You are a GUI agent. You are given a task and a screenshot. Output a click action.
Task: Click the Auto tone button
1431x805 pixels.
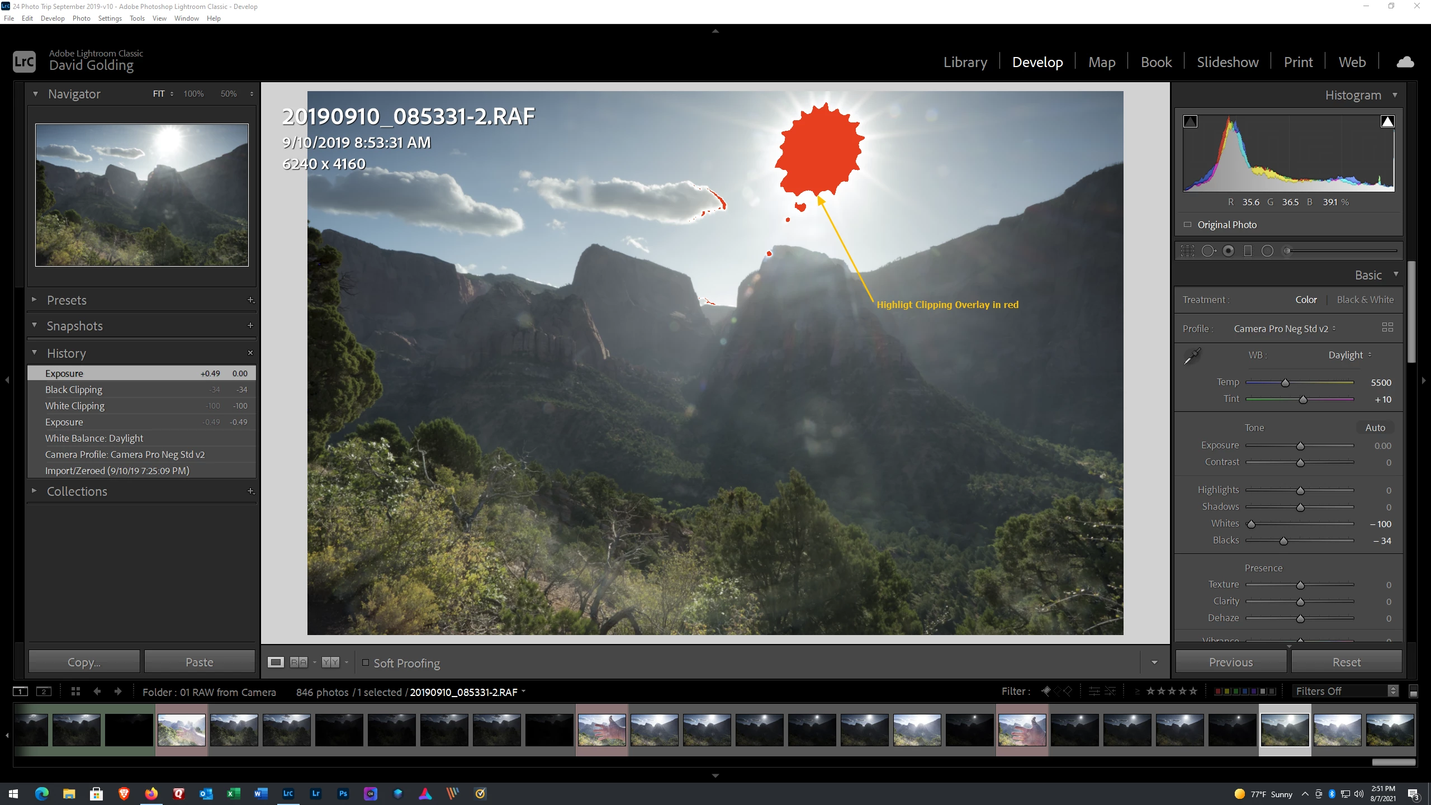[1375, 428]
